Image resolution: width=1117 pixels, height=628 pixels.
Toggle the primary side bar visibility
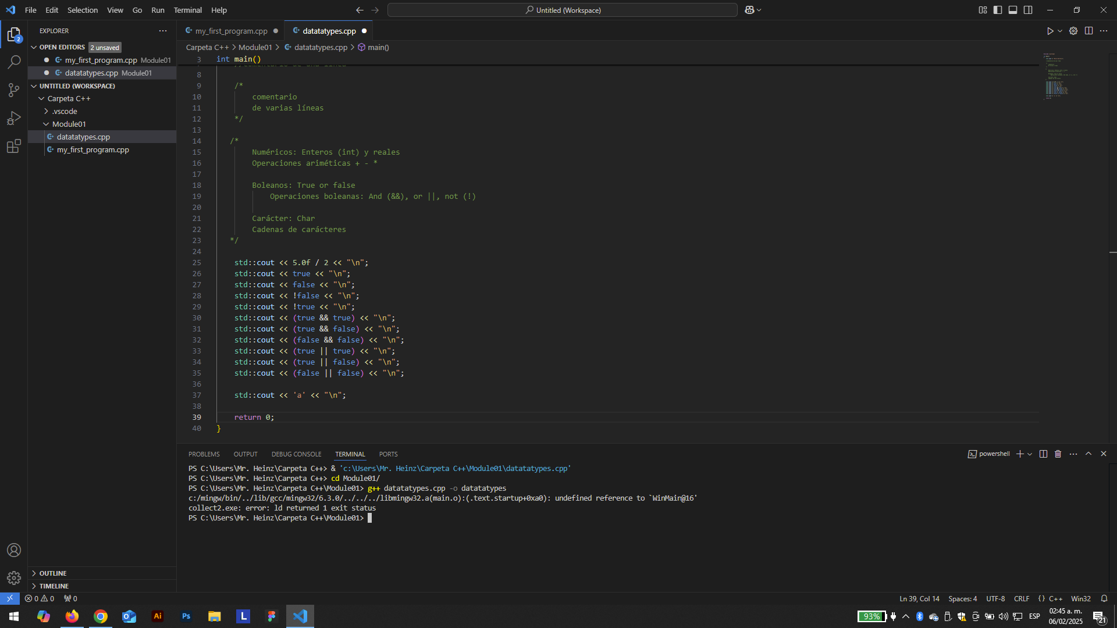pyautogui.click(x=998, y=10)
